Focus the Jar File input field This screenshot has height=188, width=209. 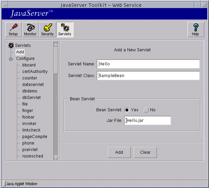pyautogui.click(x=148, y=121)
